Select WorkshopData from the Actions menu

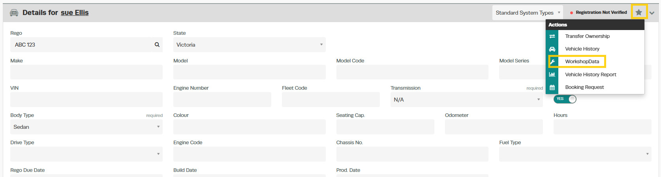point(582,62)
